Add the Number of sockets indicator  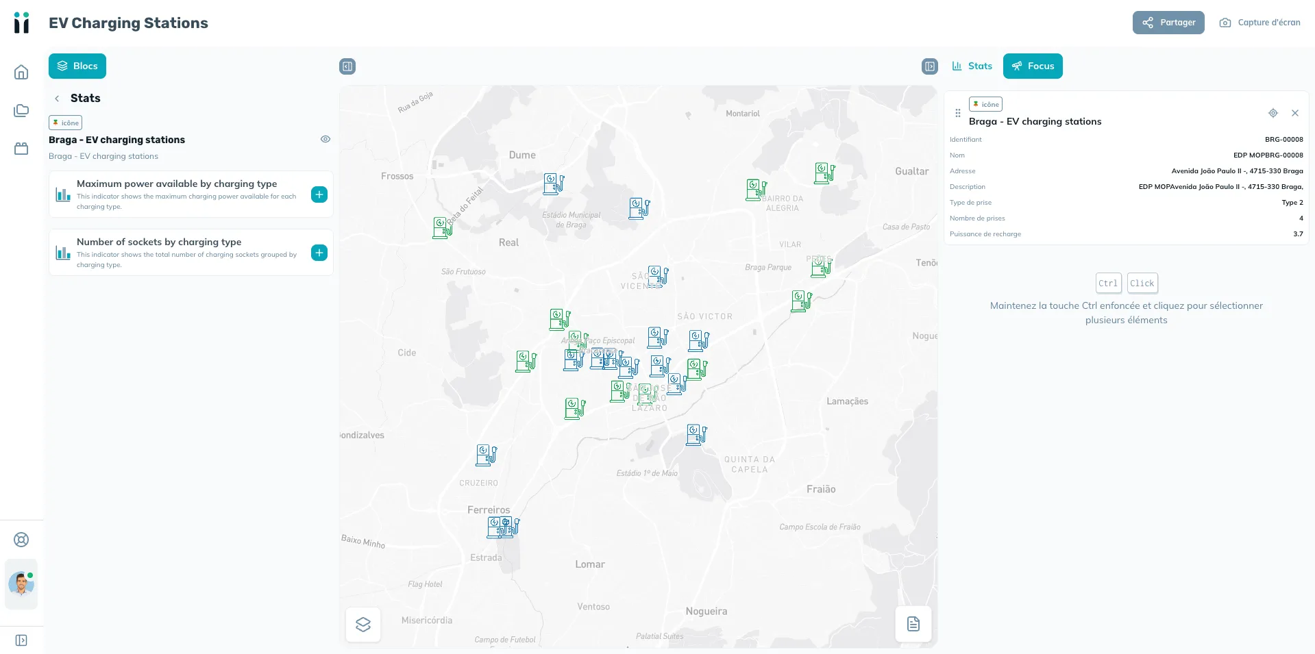coord(319,253)
